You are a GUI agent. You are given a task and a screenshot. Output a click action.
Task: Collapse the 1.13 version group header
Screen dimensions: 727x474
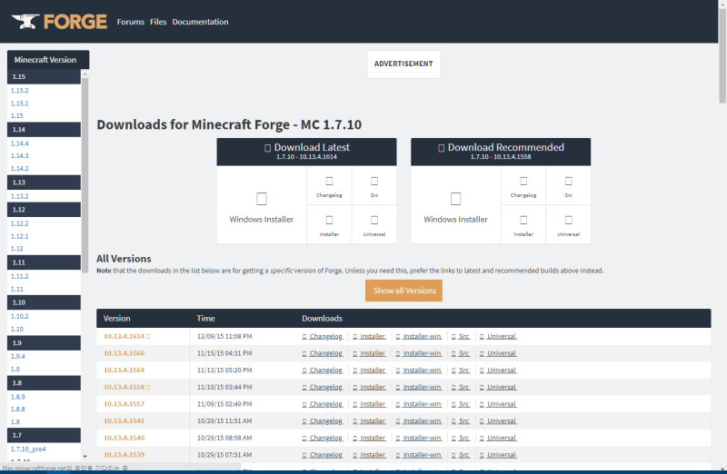pos(44,183)
